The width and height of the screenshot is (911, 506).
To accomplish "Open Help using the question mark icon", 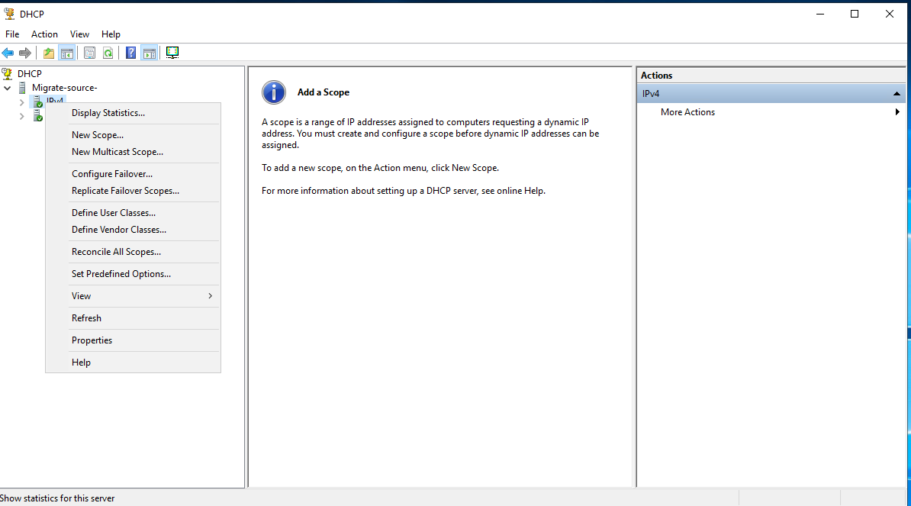I will pos(130,52).
